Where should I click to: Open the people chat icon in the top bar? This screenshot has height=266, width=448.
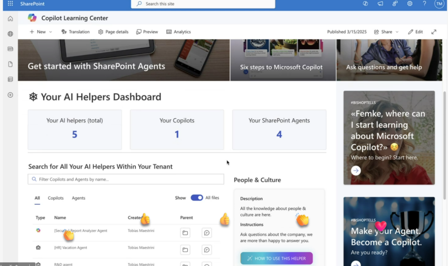point(395,4)
